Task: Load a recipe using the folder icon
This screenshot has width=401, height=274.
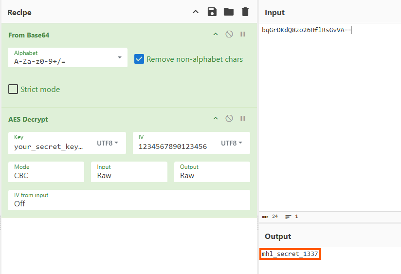Action: pyautogui.click(x=228, y=12)
